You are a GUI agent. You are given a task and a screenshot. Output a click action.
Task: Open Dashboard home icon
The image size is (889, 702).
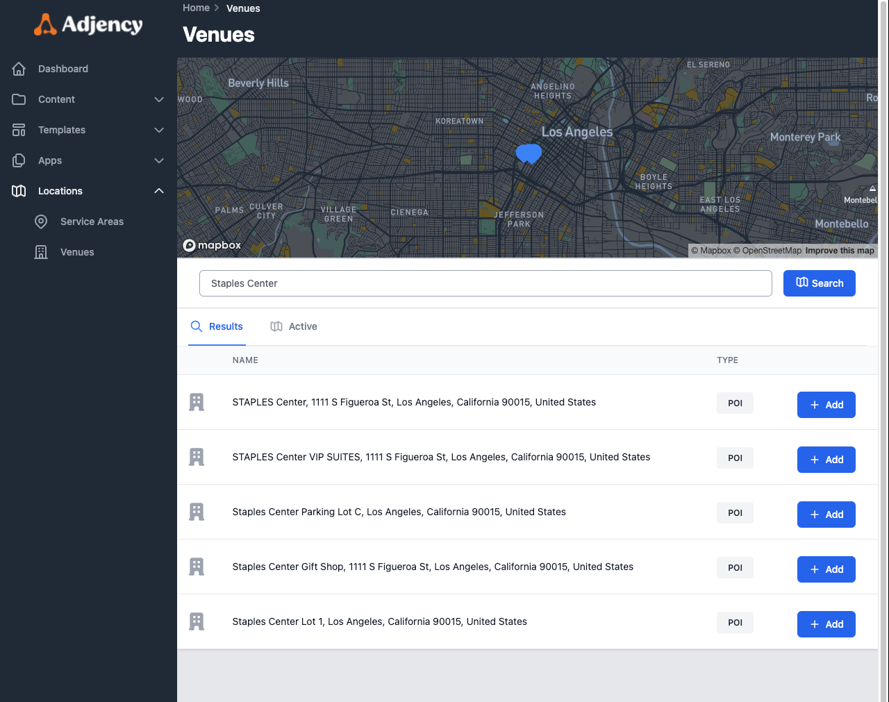point(19,69)
